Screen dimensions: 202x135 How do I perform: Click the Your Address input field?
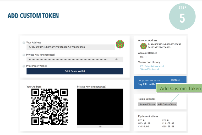pyautogui.click(x=70, y=47)
